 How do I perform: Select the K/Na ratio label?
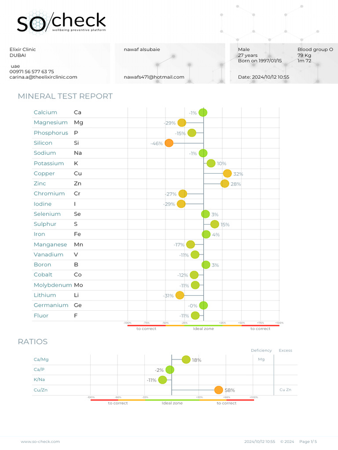(x=39, y=380)
